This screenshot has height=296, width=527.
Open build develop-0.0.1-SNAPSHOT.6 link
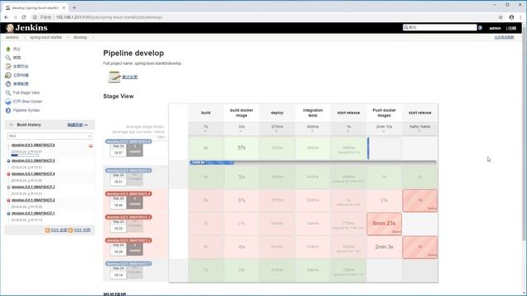tap(33, 145)
